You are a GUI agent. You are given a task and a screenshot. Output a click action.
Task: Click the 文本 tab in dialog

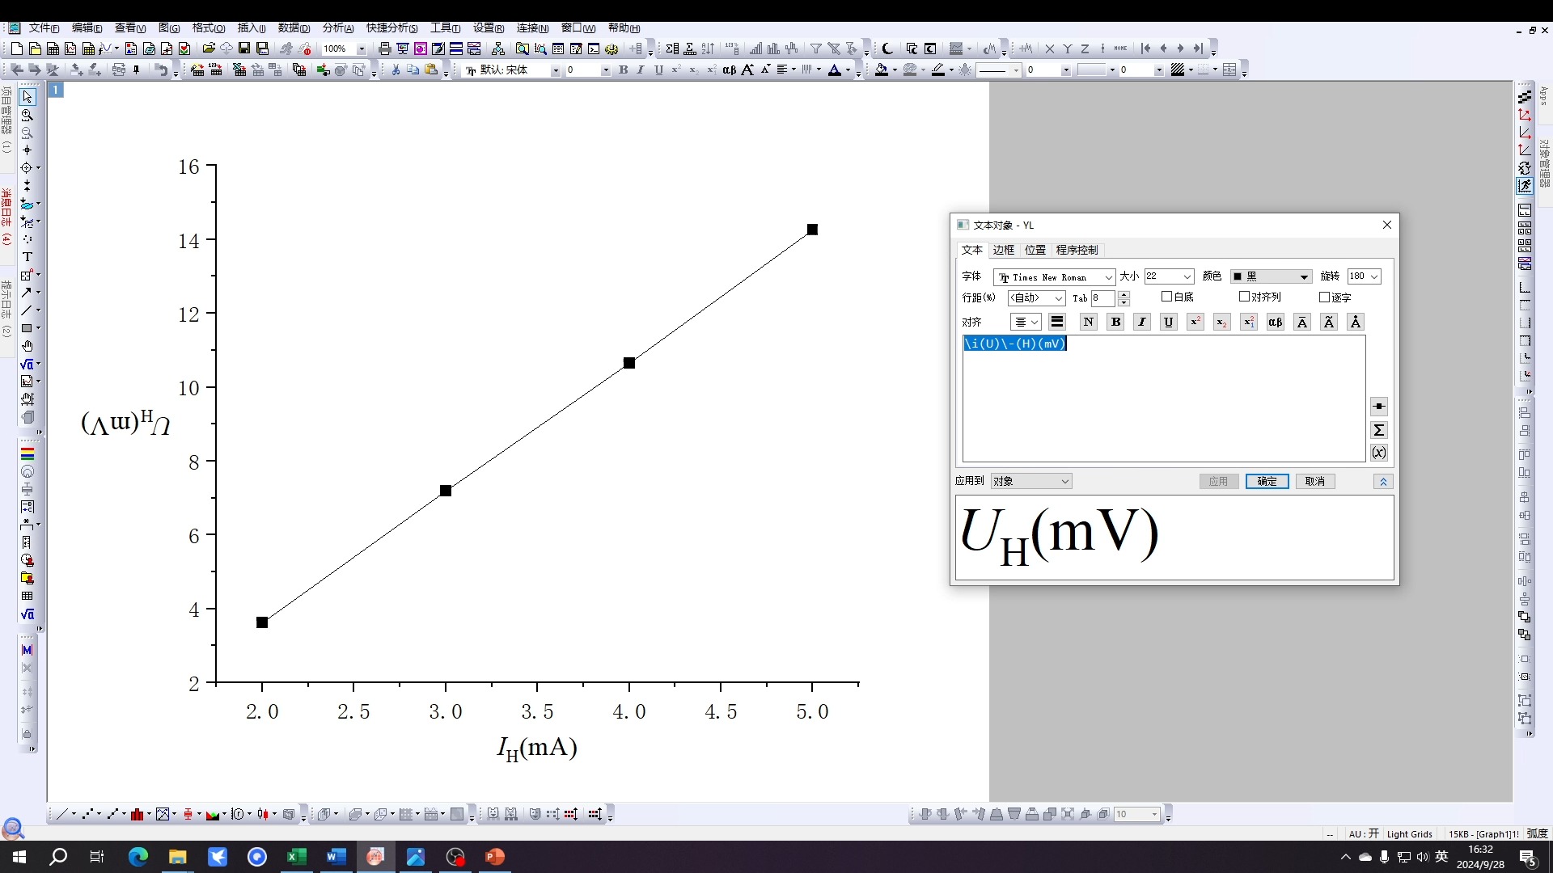(973, 248)
